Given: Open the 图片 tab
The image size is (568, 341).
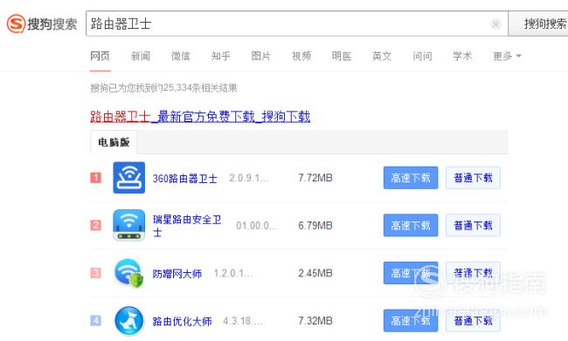Looking at the screenshot, I should point(260,56).
